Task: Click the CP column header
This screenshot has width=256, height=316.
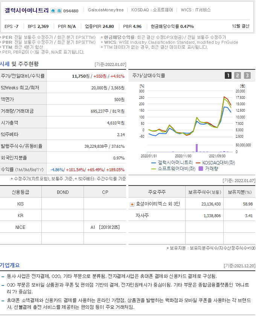Action: point(105,192)
